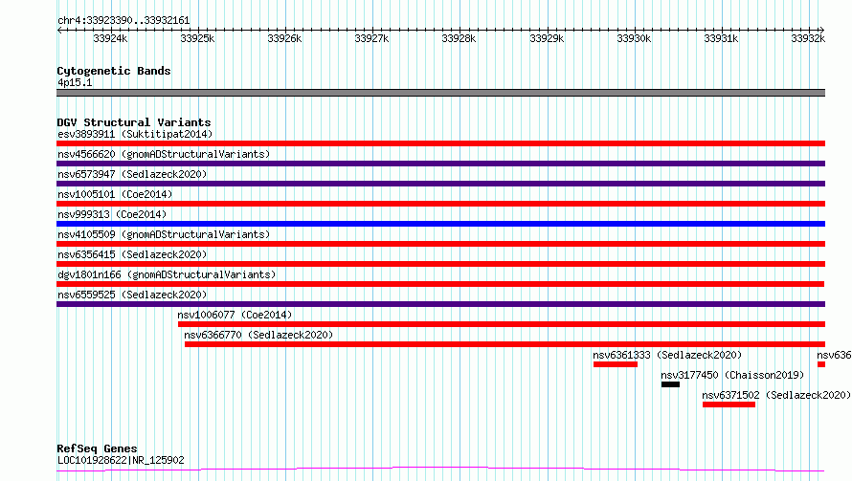Click the chr4:33923390..33932161 coordinate label

[x=123, y=21]
